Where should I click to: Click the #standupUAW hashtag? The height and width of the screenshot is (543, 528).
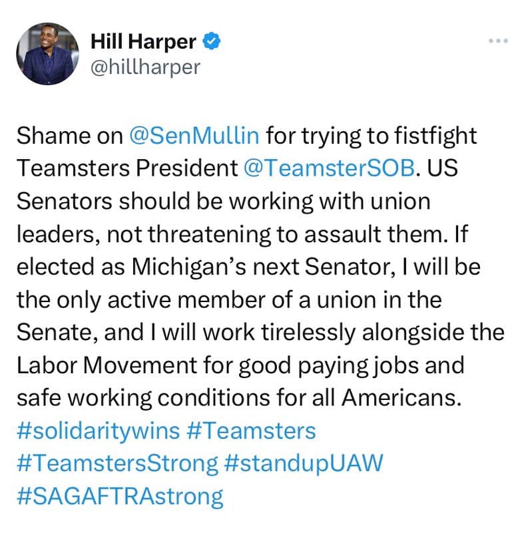click(304, 464)
